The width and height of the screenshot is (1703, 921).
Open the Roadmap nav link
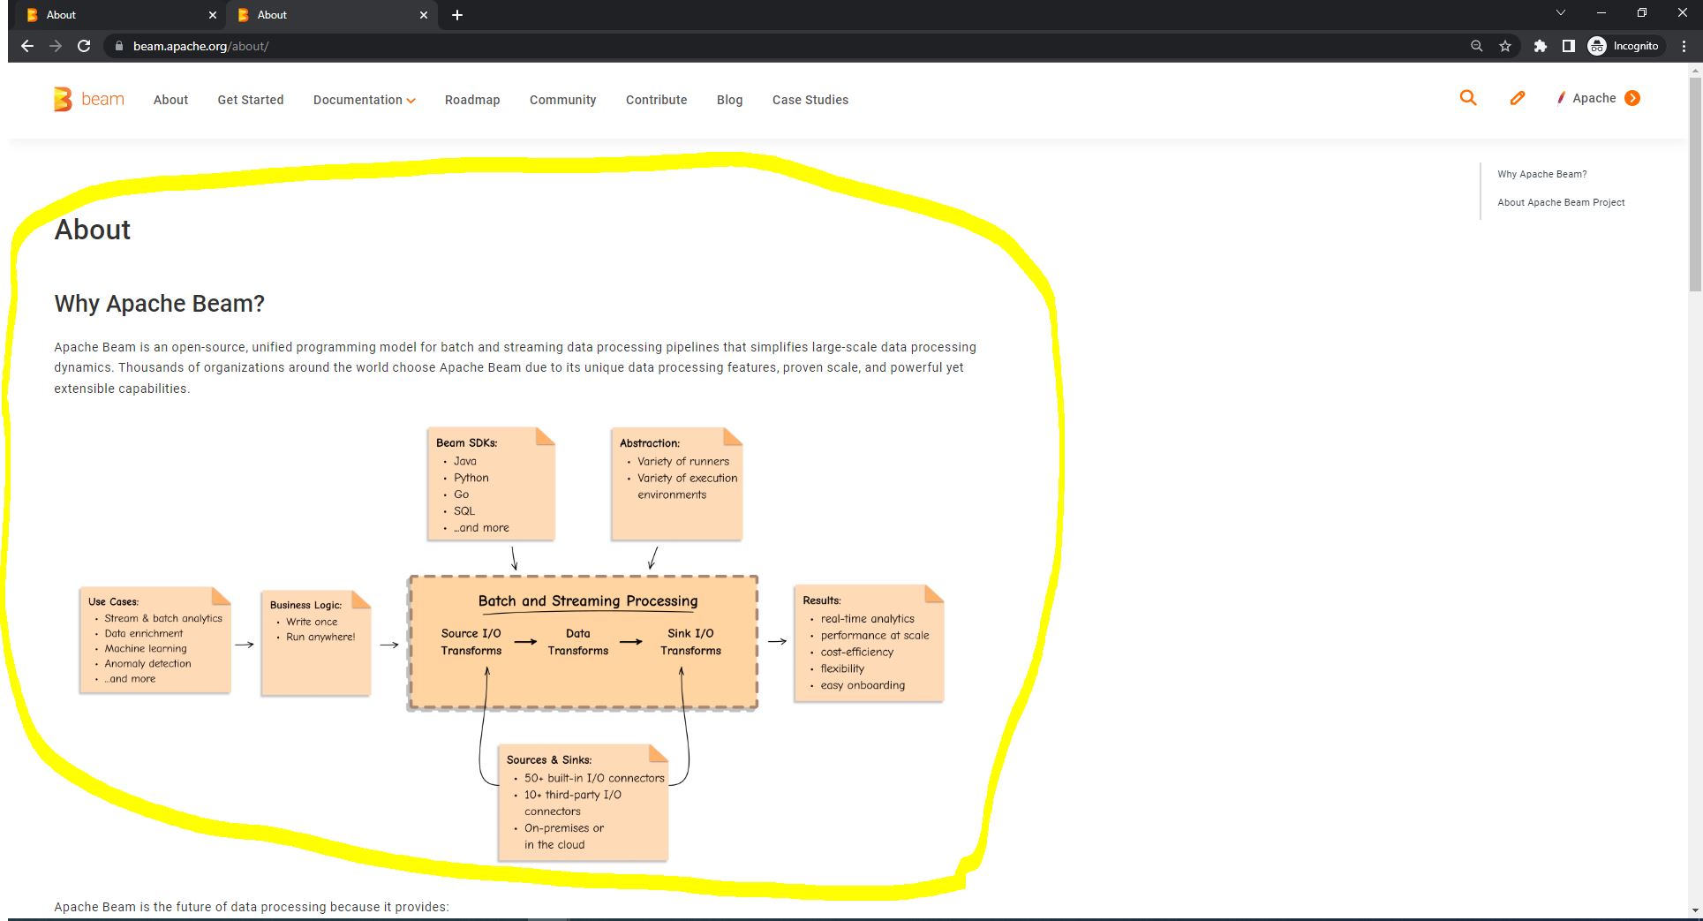point(472,100)
